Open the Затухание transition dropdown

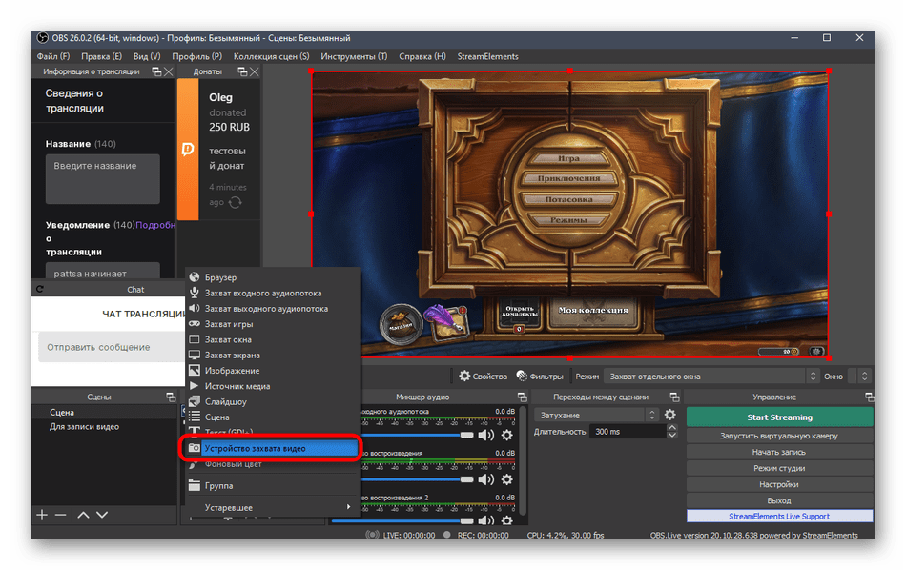(597, 415)
